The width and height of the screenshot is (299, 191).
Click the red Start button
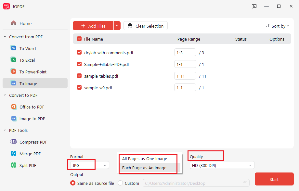click(274, 179)
